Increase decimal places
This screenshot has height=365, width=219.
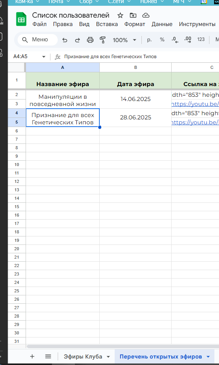(x=188, y=40)
